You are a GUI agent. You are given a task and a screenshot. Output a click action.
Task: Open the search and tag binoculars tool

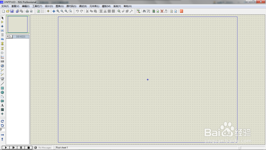click(x=144, y=11)
